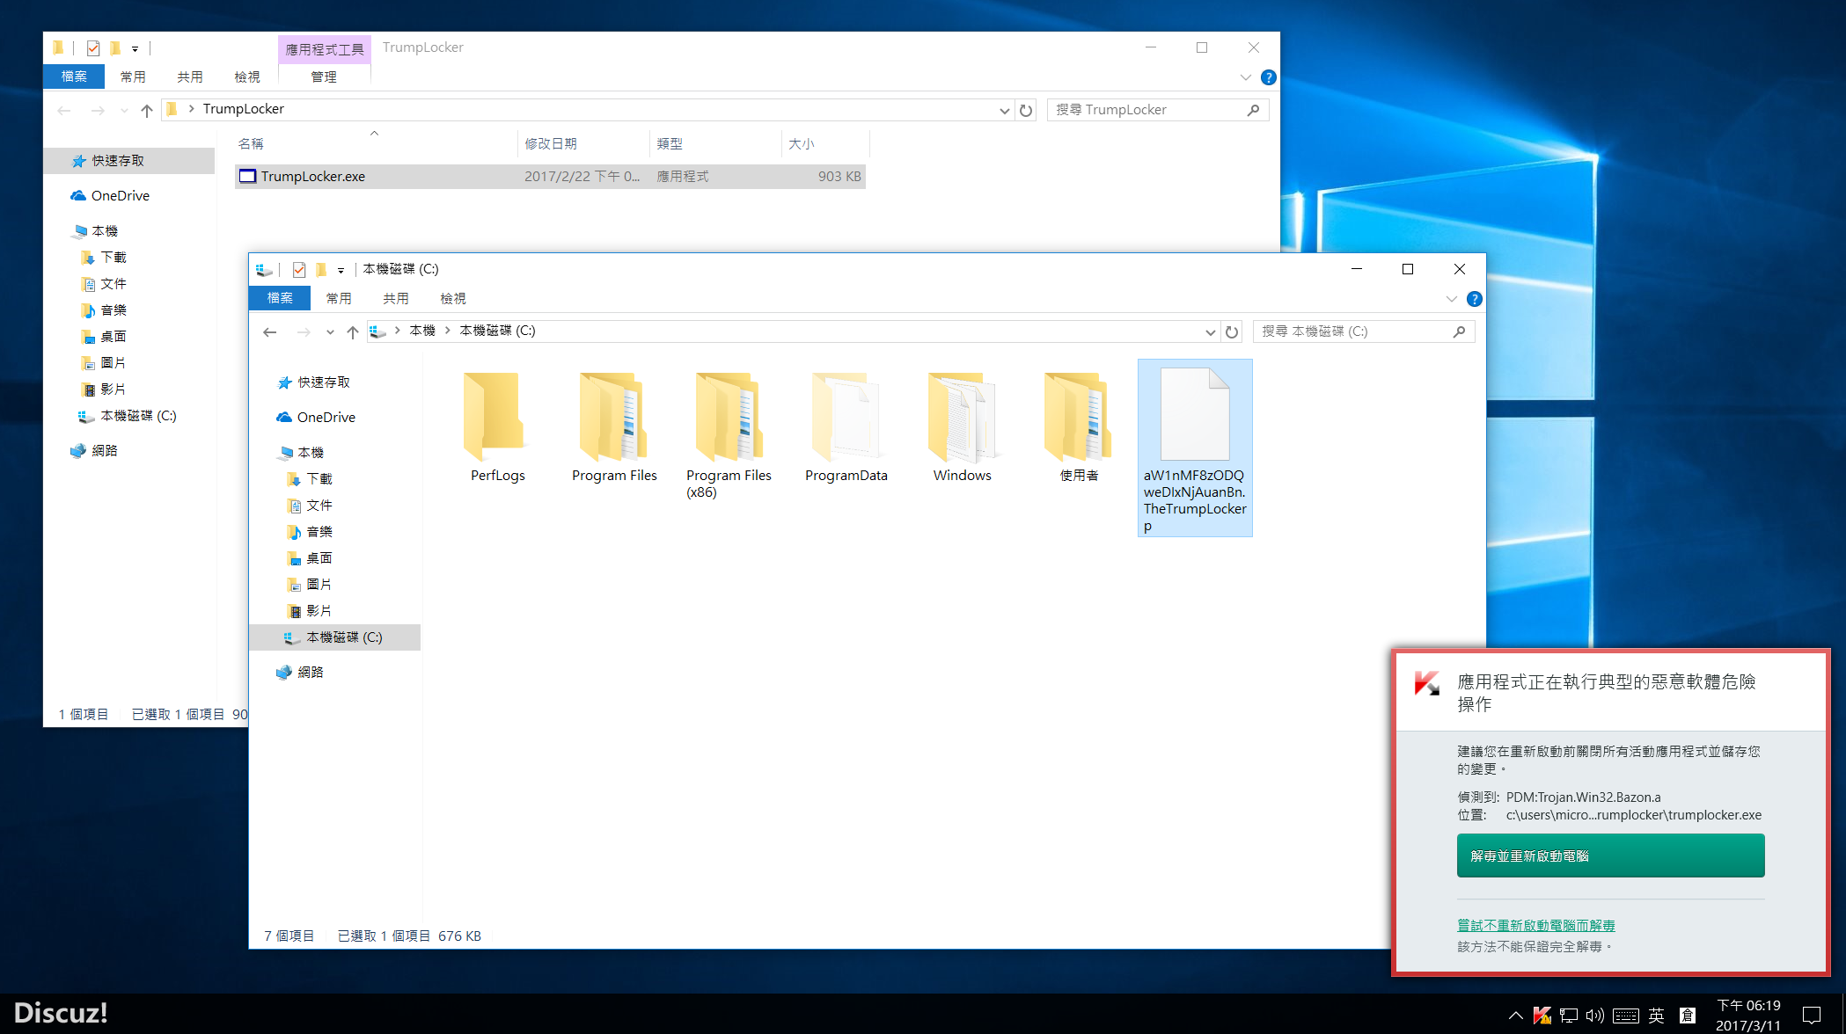
Task: Open help in the TrumpLocker window
Action: (x=1268, y=77)
